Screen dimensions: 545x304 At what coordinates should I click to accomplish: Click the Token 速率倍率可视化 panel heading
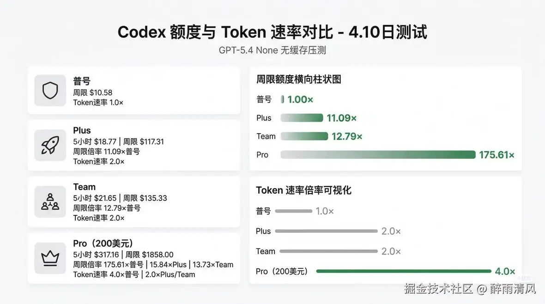pyautogui.click(x=304, y=190)
